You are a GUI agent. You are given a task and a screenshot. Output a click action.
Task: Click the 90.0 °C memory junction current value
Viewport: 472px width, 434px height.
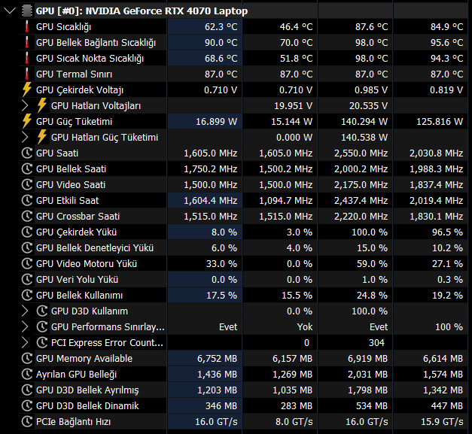pos(221,42)
